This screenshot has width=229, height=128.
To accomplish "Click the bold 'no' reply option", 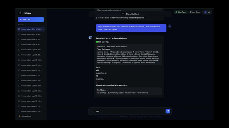I will [97, 76].
